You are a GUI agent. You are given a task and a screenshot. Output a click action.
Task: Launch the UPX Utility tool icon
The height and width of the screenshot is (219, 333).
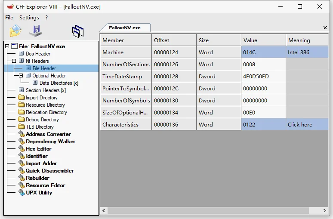coord(22,192)
